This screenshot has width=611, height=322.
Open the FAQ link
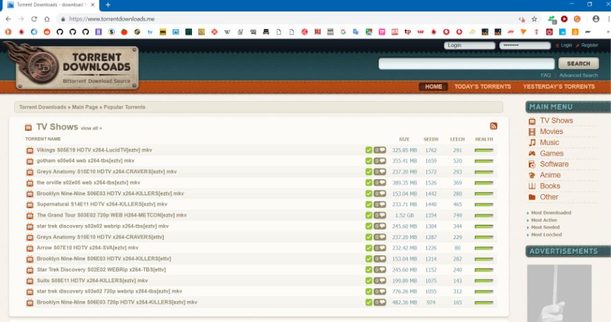click(546, 75)
